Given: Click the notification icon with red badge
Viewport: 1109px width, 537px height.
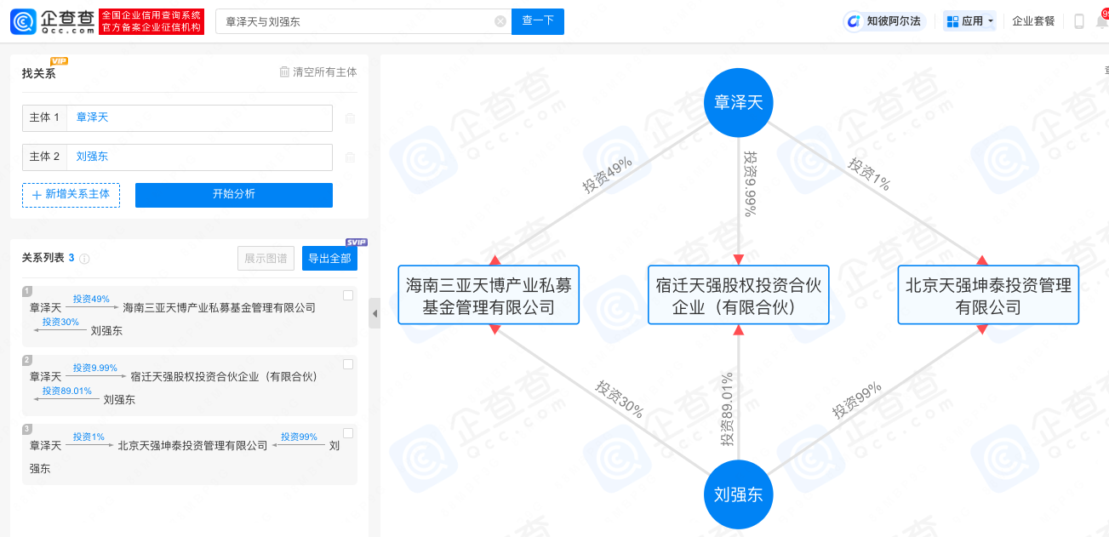Looking at the screenshot, I should (1102, 20).
